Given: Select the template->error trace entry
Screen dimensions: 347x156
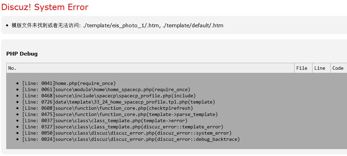Looking at the screenshot, I should [x=105, y=120].
